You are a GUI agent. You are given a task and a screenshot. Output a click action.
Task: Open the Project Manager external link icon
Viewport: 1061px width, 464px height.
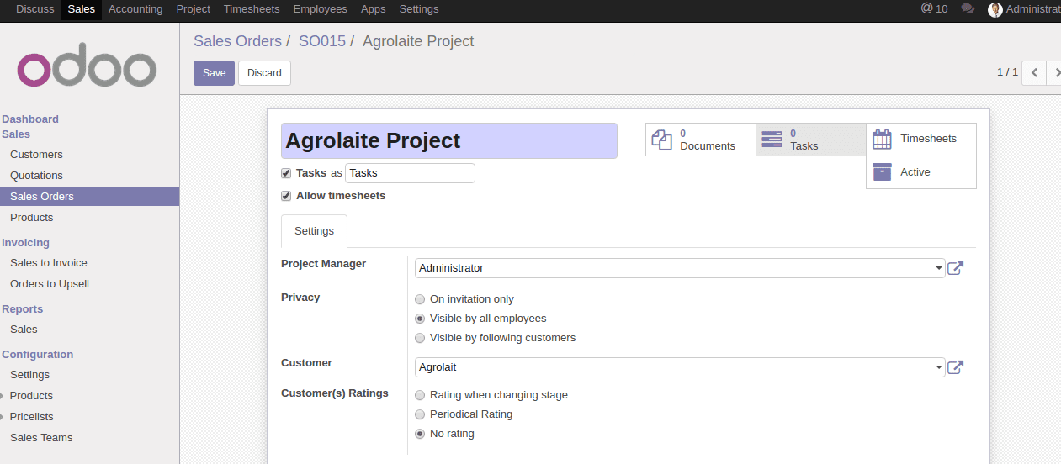tap(955, 268)
